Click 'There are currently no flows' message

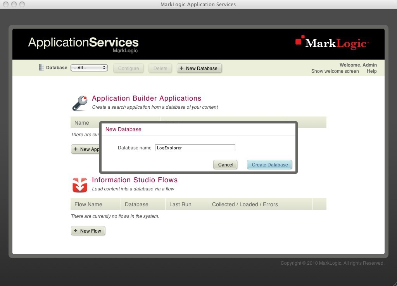tap(115, 216)
